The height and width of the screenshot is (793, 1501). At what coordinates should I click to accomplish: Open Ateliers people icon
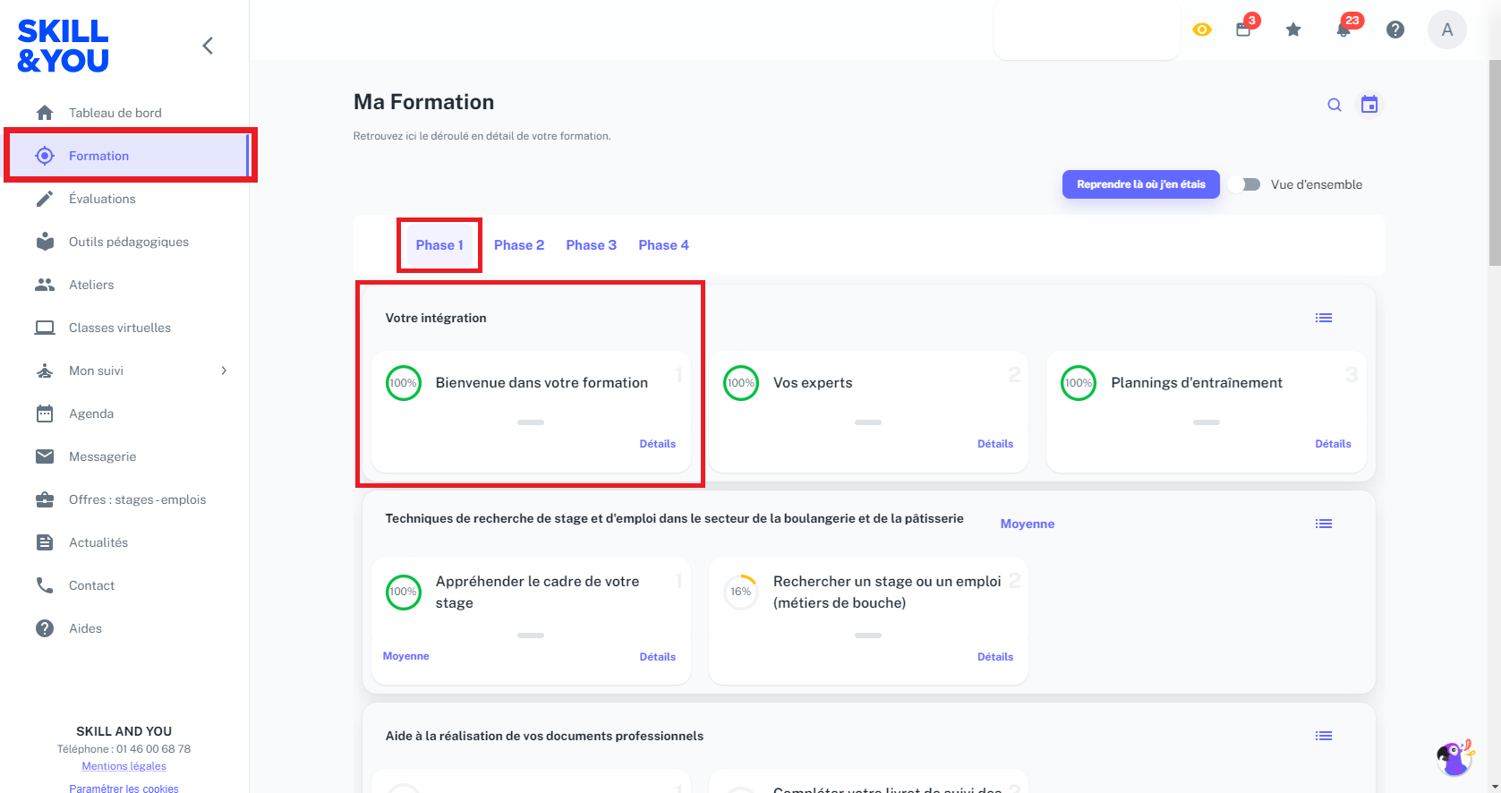tap(45, 285)
